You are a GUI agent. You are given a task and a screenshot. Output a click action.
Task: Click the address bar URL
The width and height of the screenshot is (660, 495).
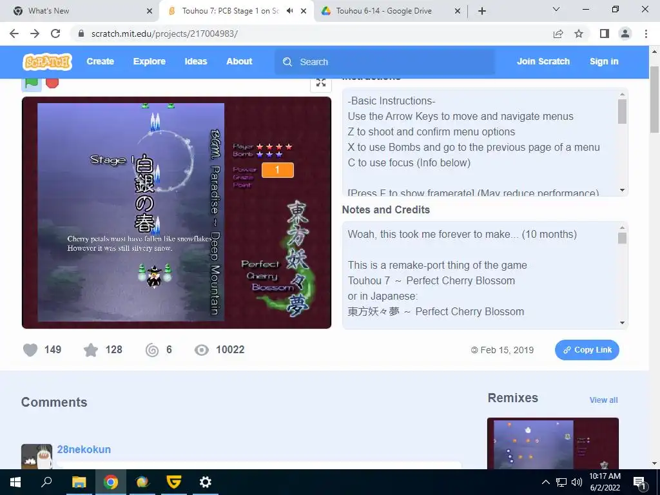pos(164,34)
